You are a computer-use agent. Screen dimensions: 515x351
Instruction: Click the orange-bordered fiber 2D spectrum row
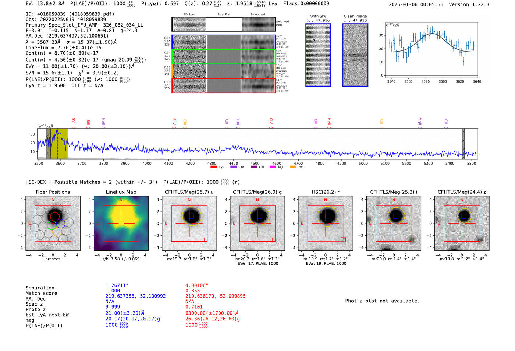224,71
